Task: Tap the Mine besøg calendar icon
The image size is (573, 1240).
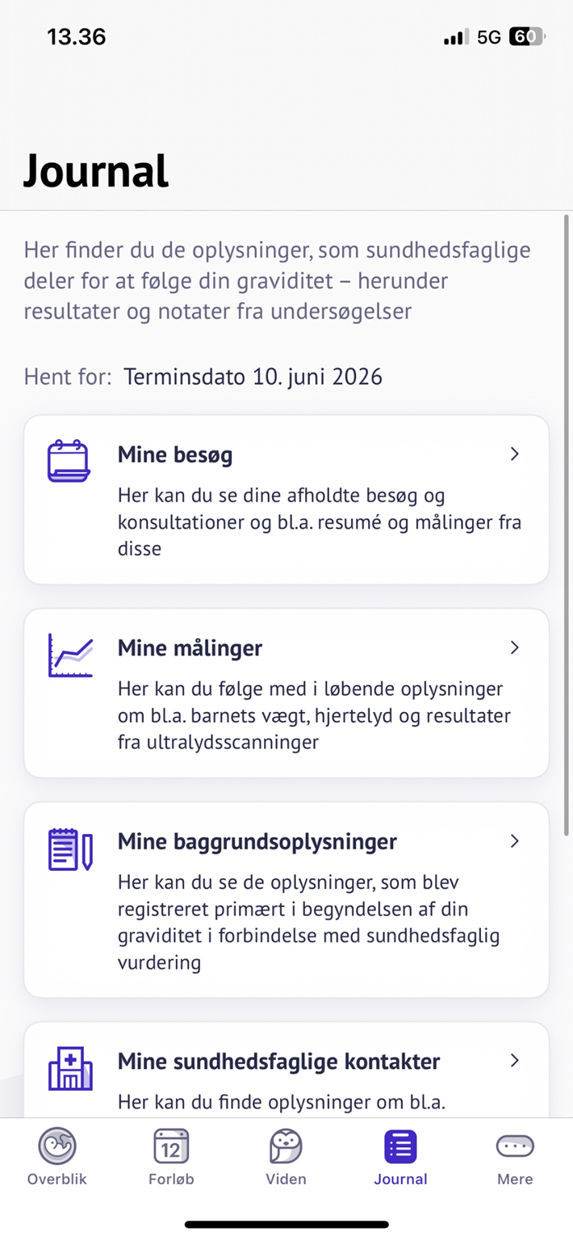Action: 70,460
